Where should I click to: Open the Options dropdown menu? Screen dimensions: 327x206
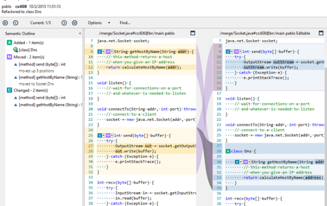click(x=97, y=23)
